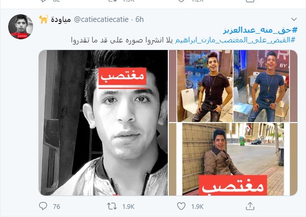
Task: Open the share icon below the photos
Action: (250, 206)
